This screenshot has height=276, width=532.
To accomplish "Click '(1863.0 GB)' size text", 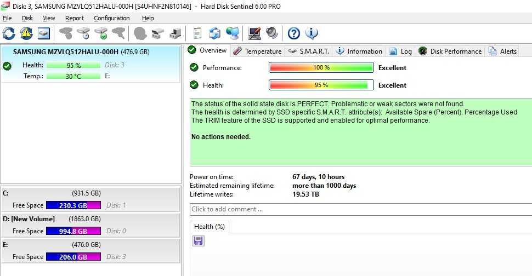I will click(x=84, y=219).
